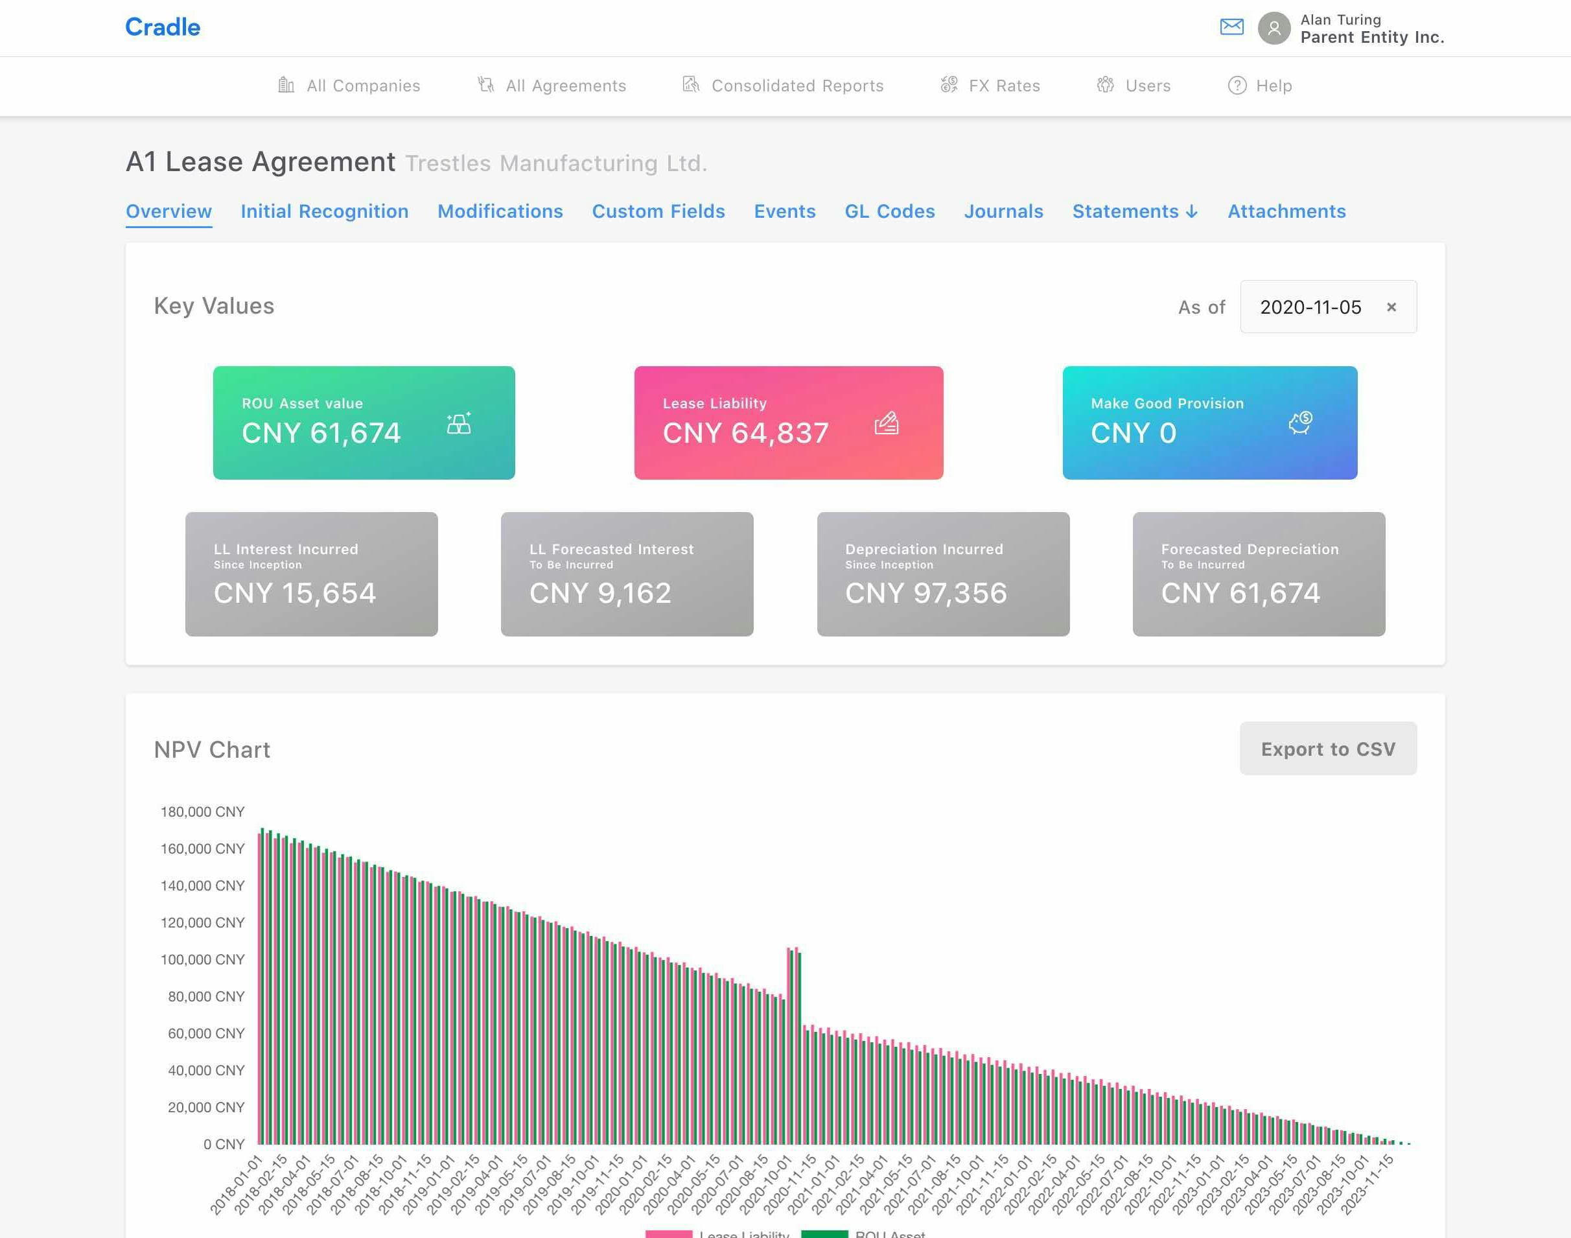Toggle the pink Lease Liability legend swatch
This screenshot has height=1238, width=1571.
[x=668, y=1233]
